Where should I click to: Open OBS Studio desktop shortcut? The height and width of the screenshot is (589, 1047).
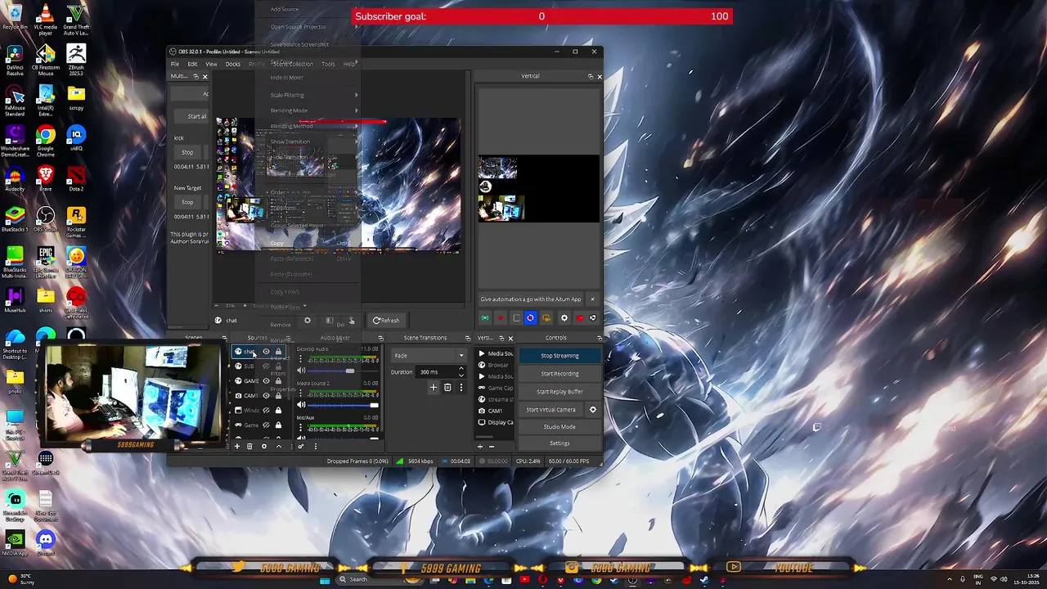(x=46, y=219)
